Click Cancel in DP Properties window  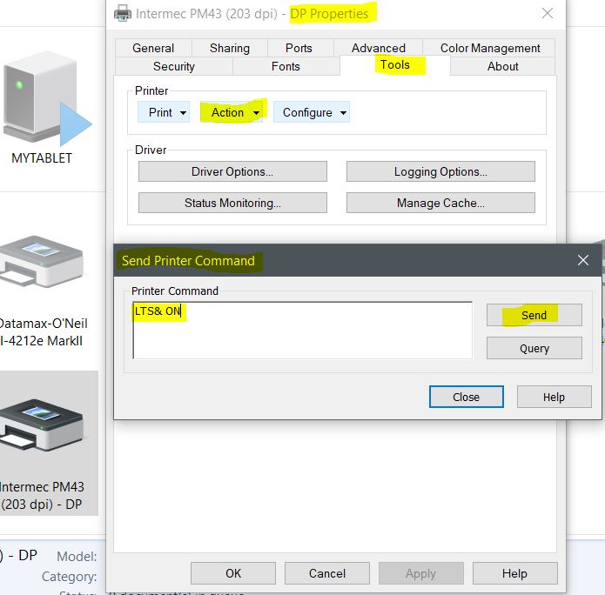point(327,573)
